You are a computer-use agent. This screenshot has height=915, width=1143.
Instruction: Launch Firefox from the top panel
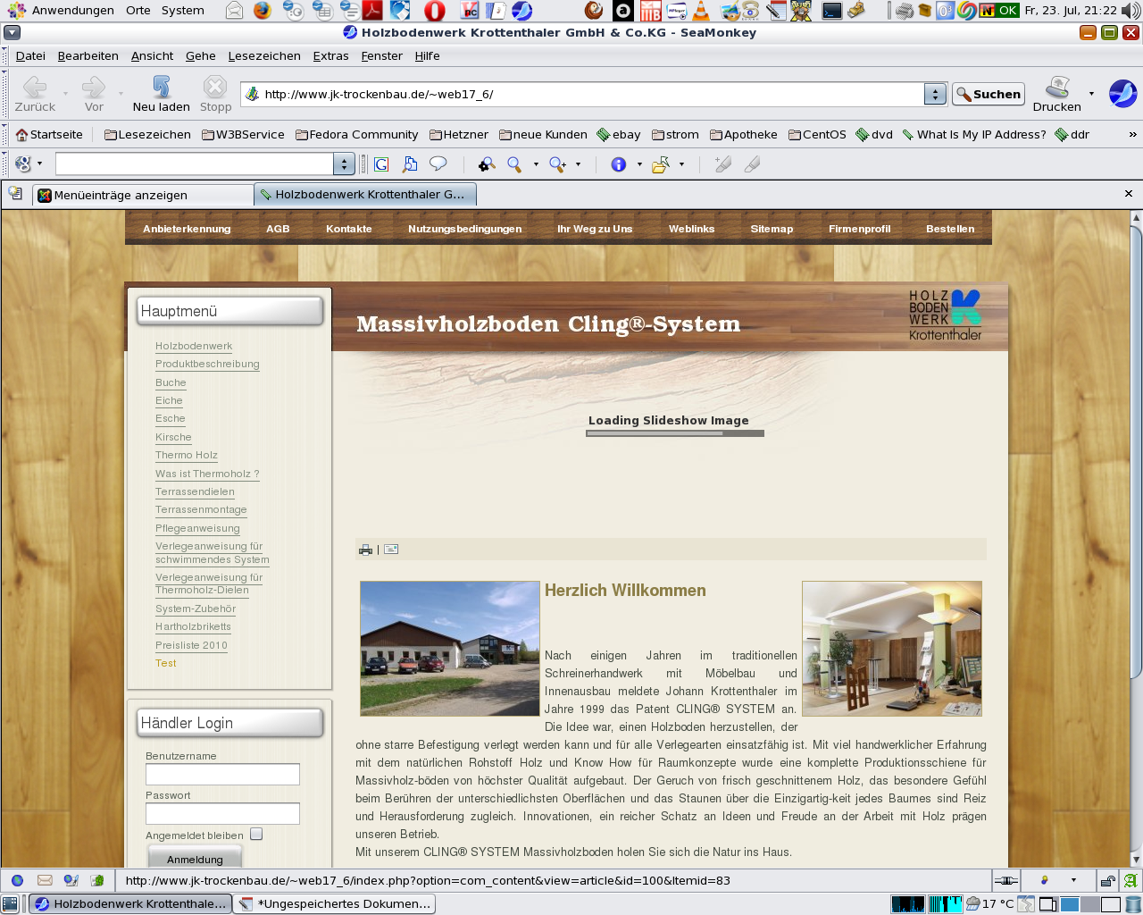[262, 11]
